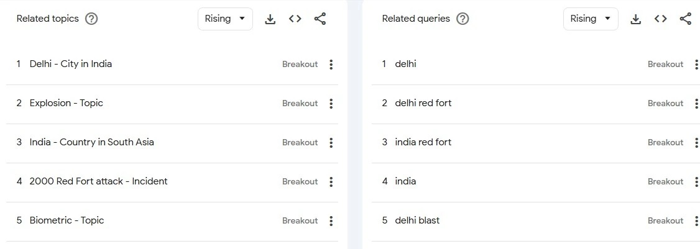The height and width of the screenshot is (249, 700).
Task: Open help for Related queries
Action: pos(463,19)
